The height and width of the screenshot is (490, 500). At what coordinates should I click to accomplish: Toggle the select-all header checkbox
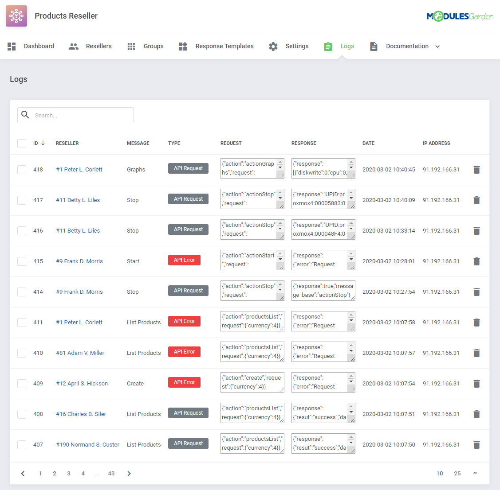coord(22,143)
